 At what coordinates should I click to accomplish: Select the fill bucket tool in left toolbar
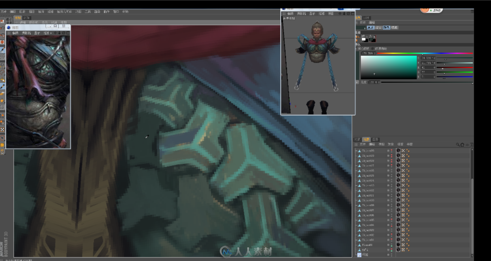[x=3, y=100]
